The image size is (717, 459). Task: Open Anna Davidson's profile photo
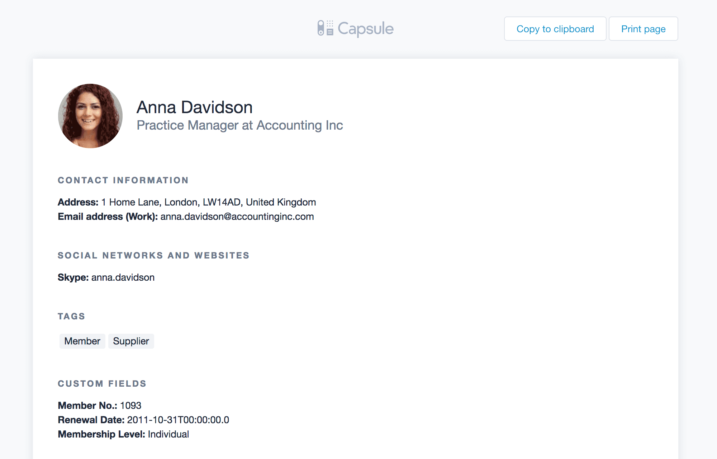[90, 116]
